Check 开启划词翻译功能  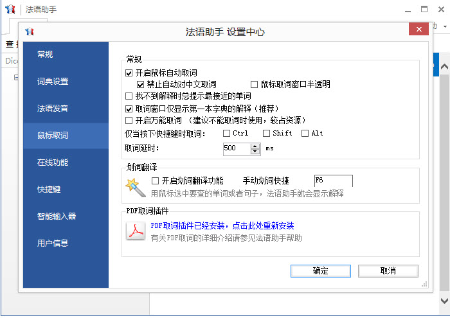pos(154,181)
